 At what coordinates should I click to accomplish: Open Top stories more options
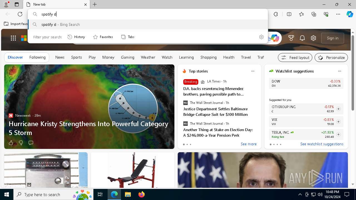coord(253,71)
